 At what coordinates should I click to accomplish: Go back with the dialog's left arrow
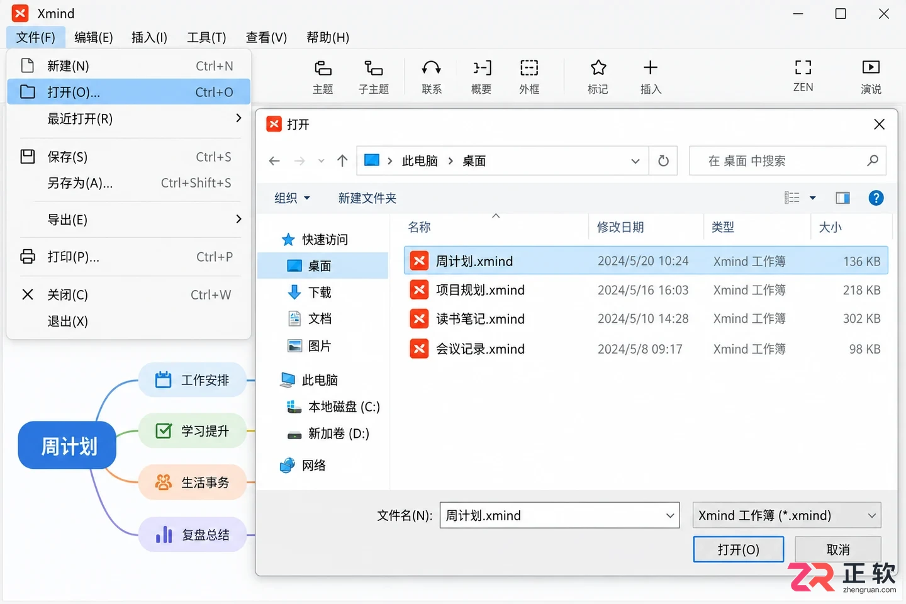click(274, 161)
